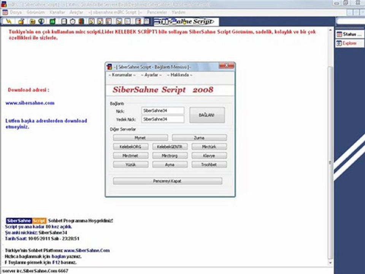
Task: Click the Klavye server button
Action: tap(209, 156)
